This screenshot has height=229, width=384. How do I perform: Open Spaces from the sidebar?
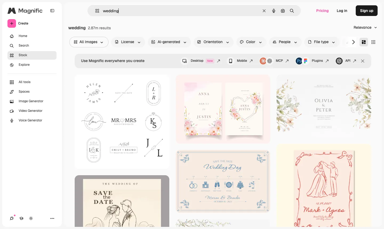coord(32,92)
